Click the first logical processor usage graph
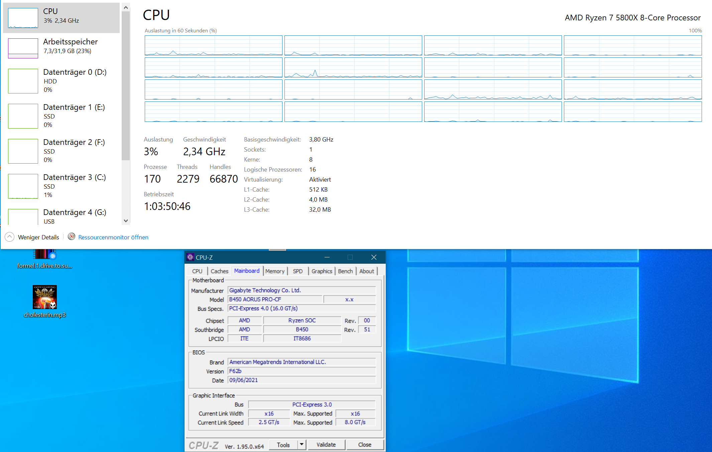 pos(213,45)
